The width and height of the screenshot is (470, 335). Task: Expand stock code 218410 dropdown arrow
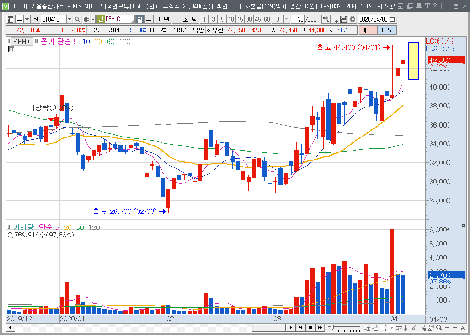tap(69, 20)
